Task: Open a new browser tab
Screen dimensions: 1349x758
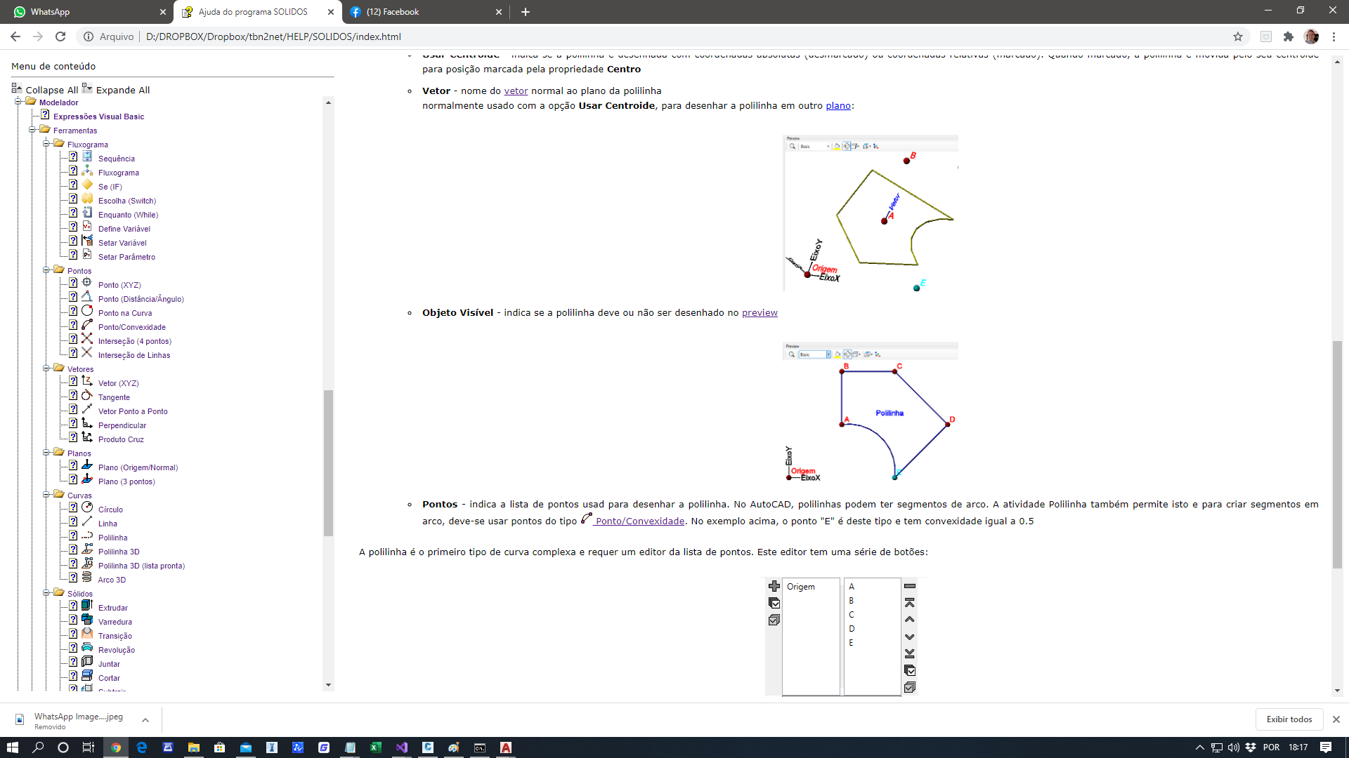Action: coord(526,12)
